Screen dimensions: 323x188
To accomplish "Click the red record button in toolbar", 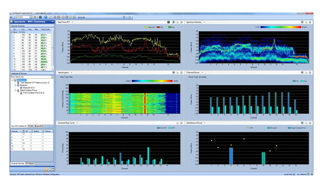I will tap(58, 17).
